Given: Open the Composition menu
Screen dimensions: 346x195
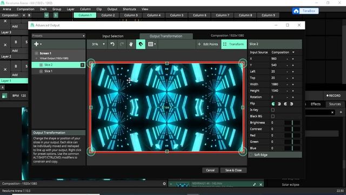Looking at the screenshot, I should click(25, 9).
